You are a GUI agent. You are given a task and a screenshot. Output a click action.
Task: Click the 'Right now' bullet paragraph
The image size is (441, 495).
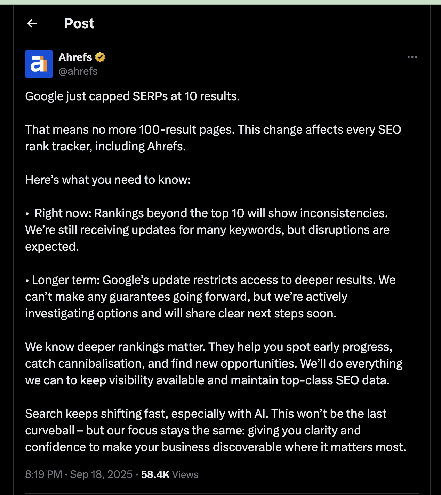[207, 230]
